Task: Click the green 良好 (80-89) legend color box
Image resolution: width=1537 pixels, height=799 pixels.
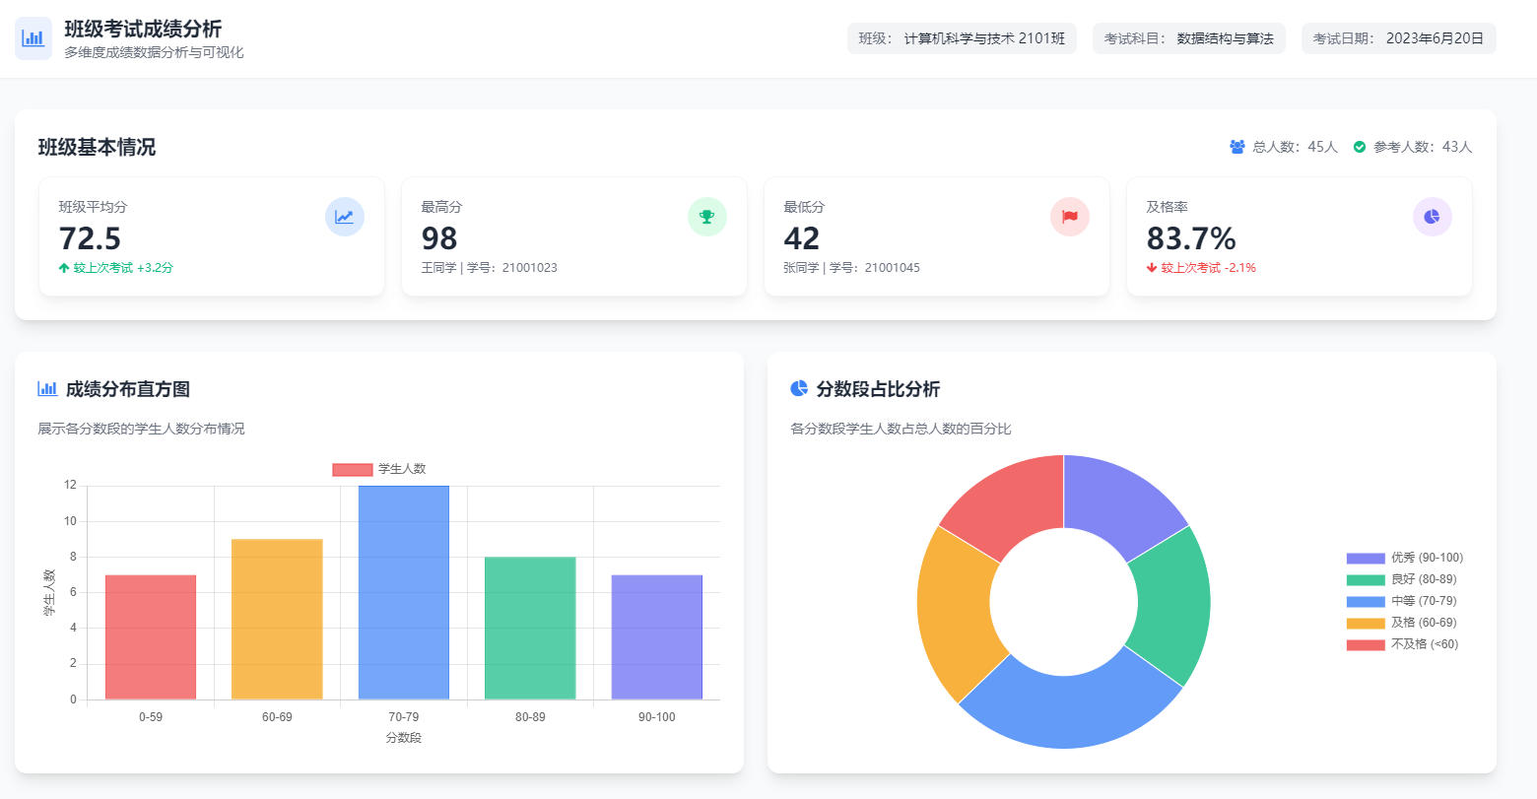Action: pos(1366,579)
